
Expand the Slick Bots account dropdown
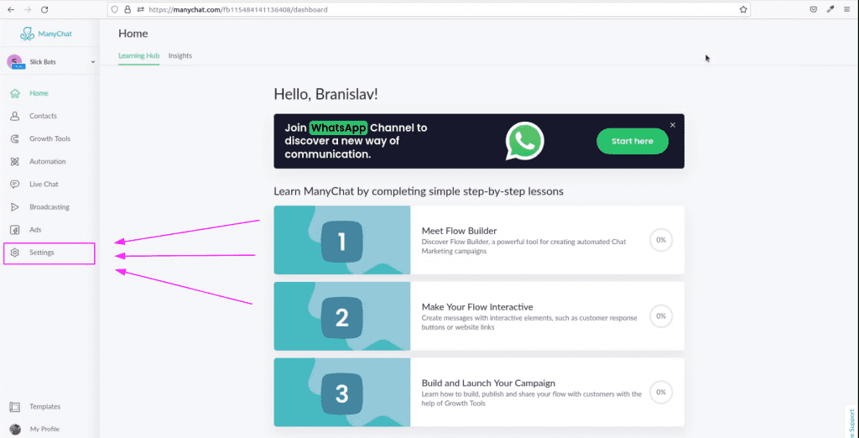[93, 62]
